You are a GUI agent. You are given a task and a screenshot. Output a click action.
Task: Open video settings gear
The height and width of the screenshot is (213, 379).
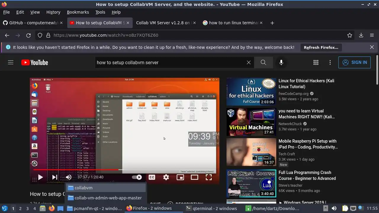click(166, 177)
